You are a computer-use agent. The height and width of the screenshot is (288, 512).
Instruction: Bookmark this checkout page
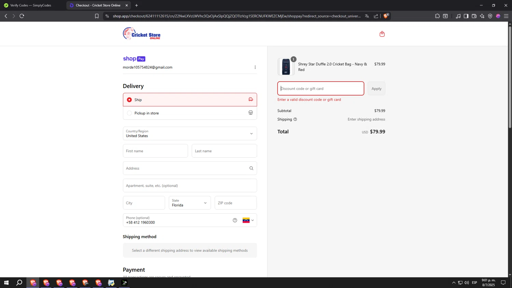[x=97, y=16]
